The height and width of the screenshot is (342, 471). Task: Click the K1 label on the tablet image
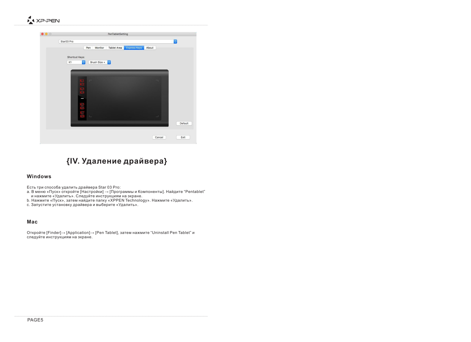pos(82,81)
